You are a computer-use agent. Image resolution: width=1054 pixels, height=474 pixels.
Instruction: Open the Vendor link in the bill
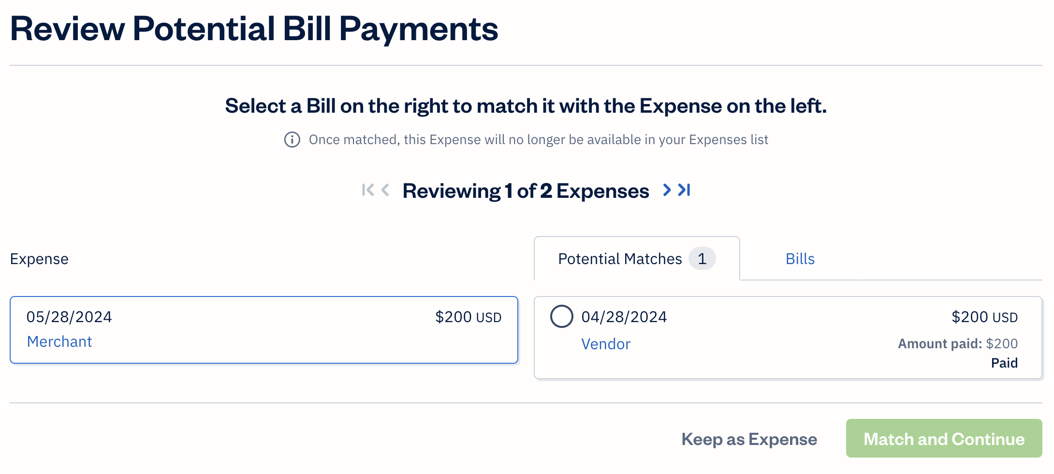606,344
